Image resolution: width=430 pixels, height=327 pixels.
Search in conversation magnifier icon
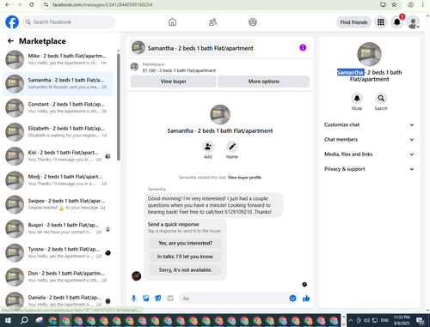pos(381,99)
